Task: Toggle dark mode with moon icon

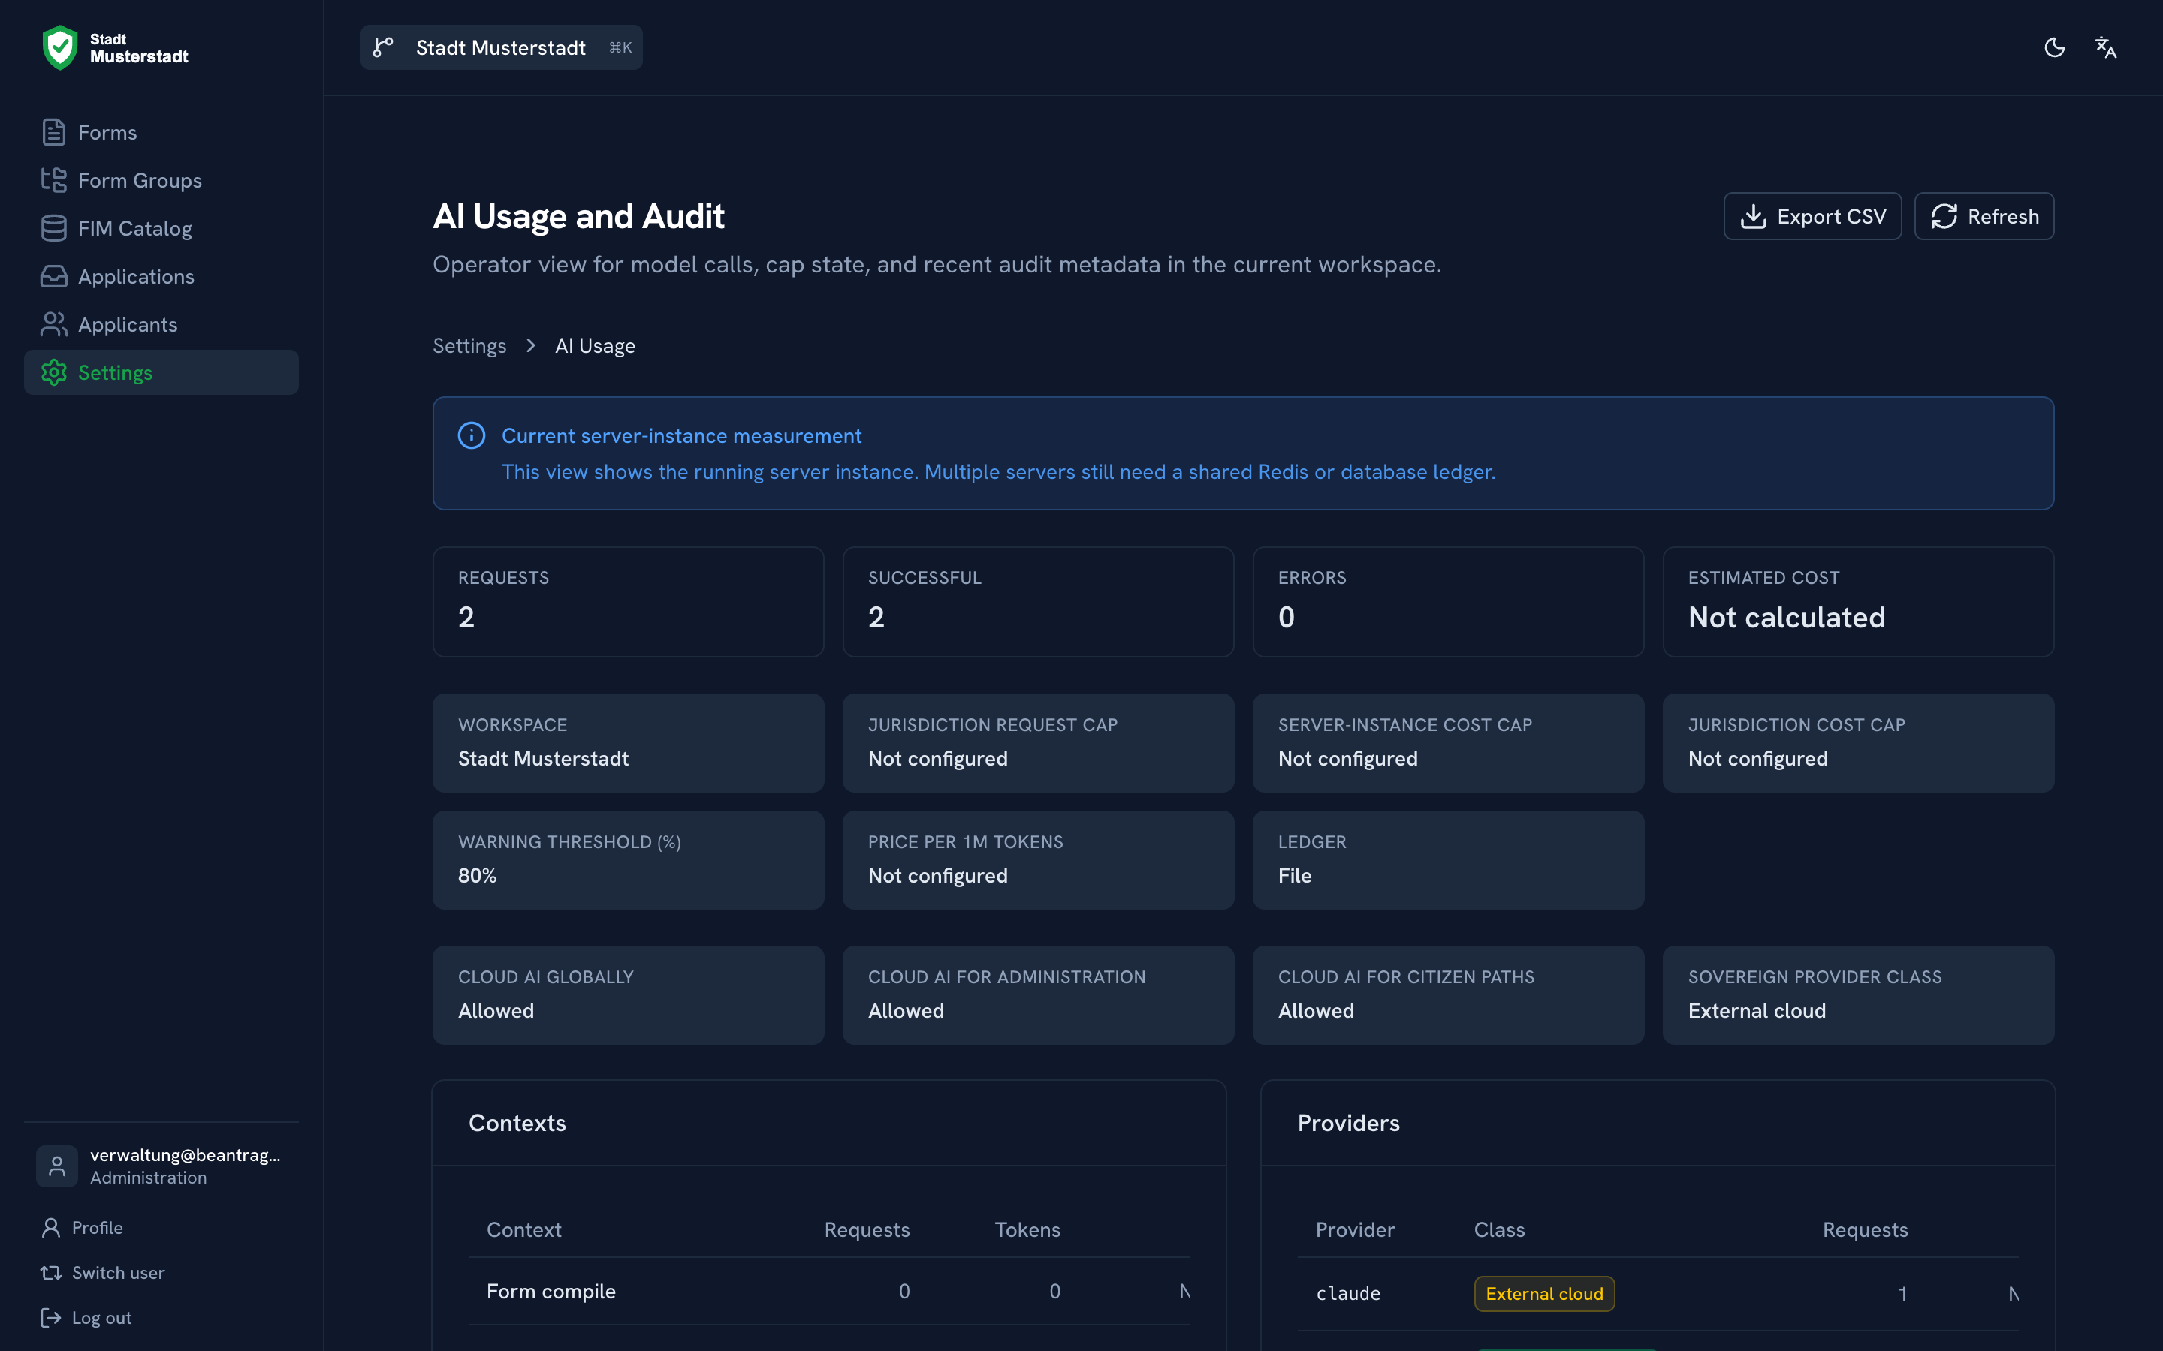Action: [2055, 47]
